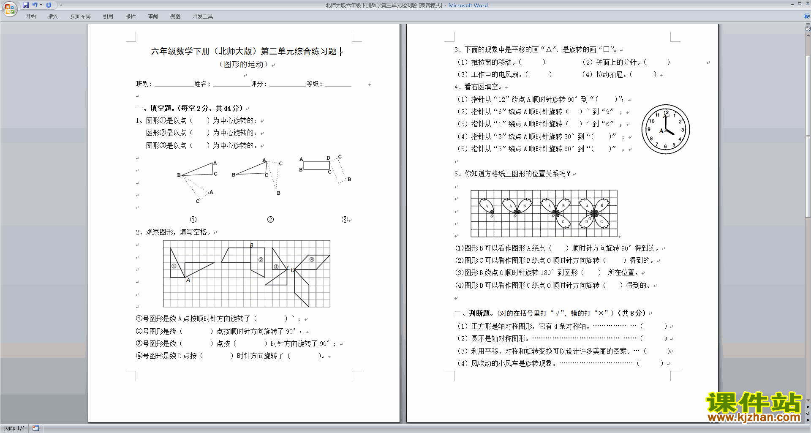Viewport: 811px width, 433px height.
Task: Click line （2）圆不是轴对称图形
Action: [x=562, y=338]
